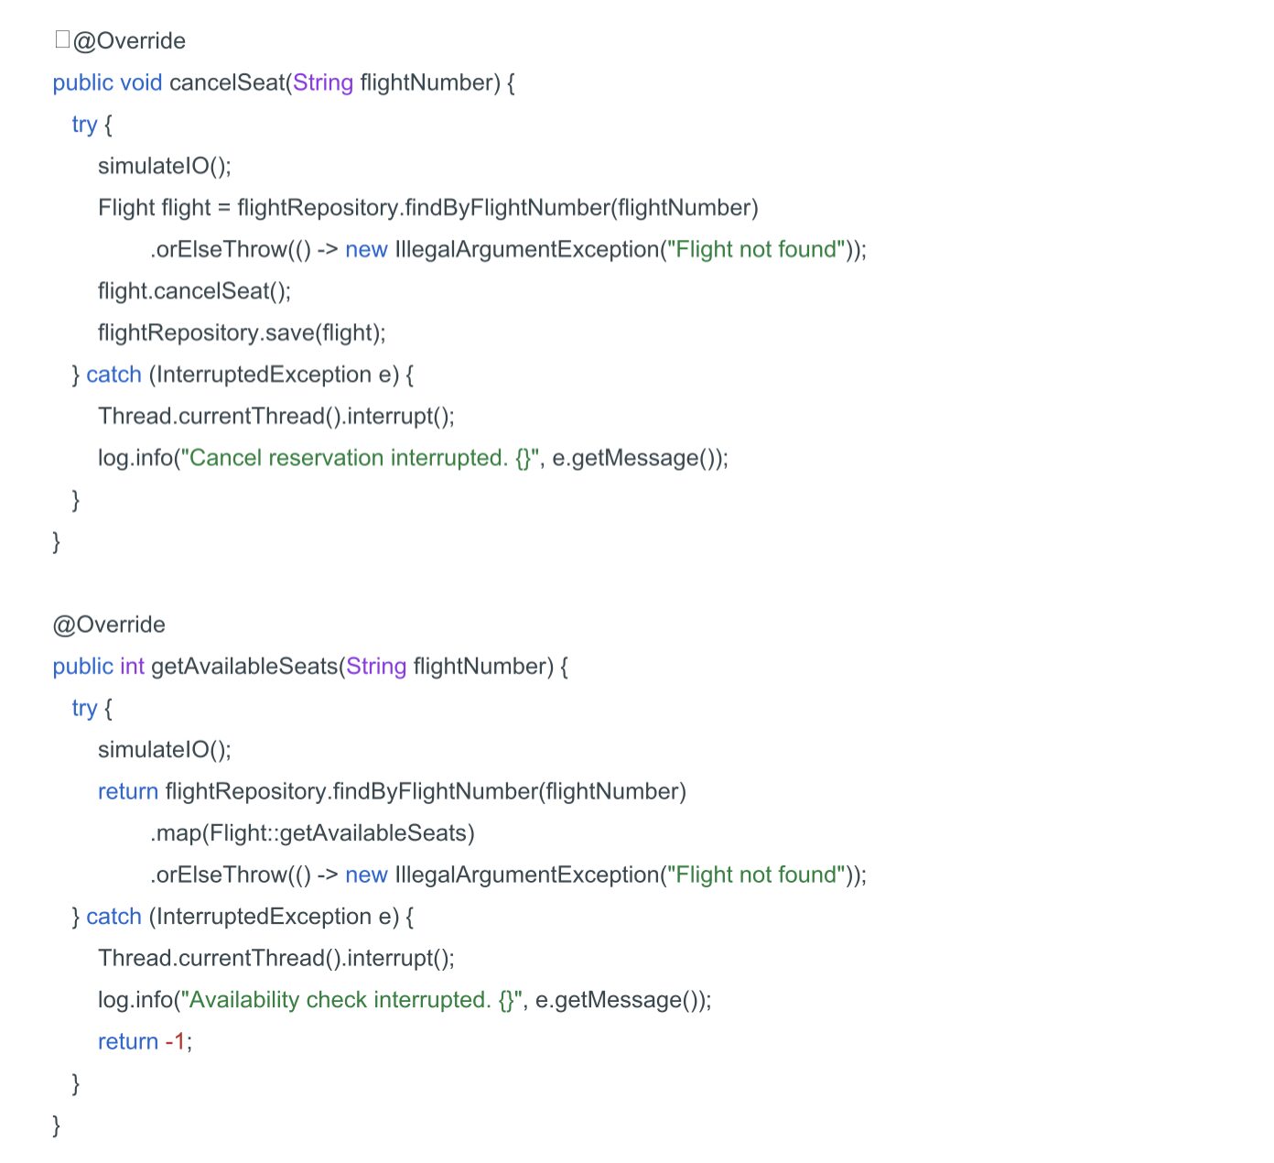Click 'Thread.currentThread().interrupt();' in the cancelSeat method
1274x1163 pixels.
pos(276,417)
